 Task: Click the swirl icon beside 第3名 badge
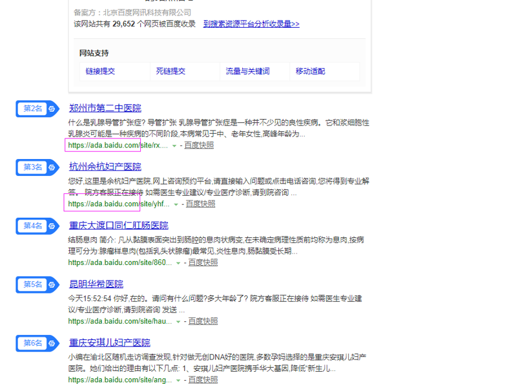(x=52, y=167)
